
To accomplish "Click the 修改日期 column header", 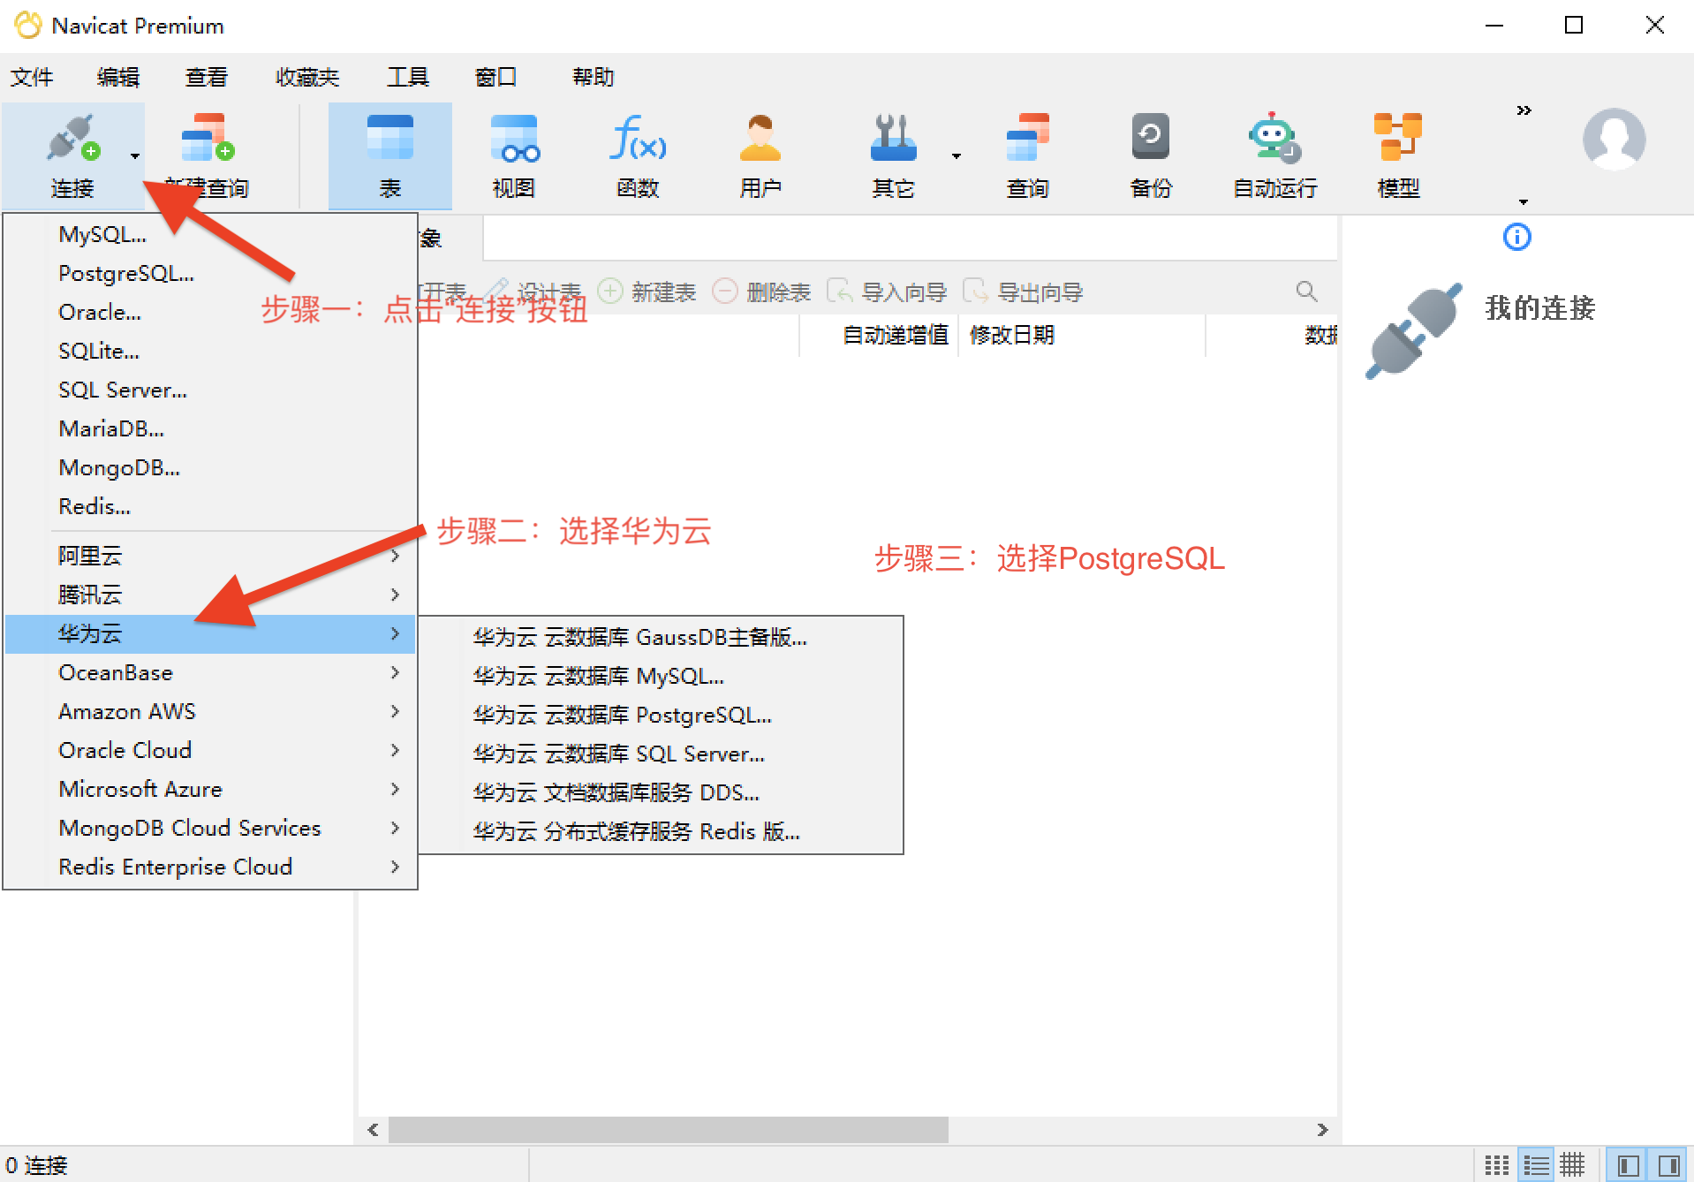I will [1082, 335].
